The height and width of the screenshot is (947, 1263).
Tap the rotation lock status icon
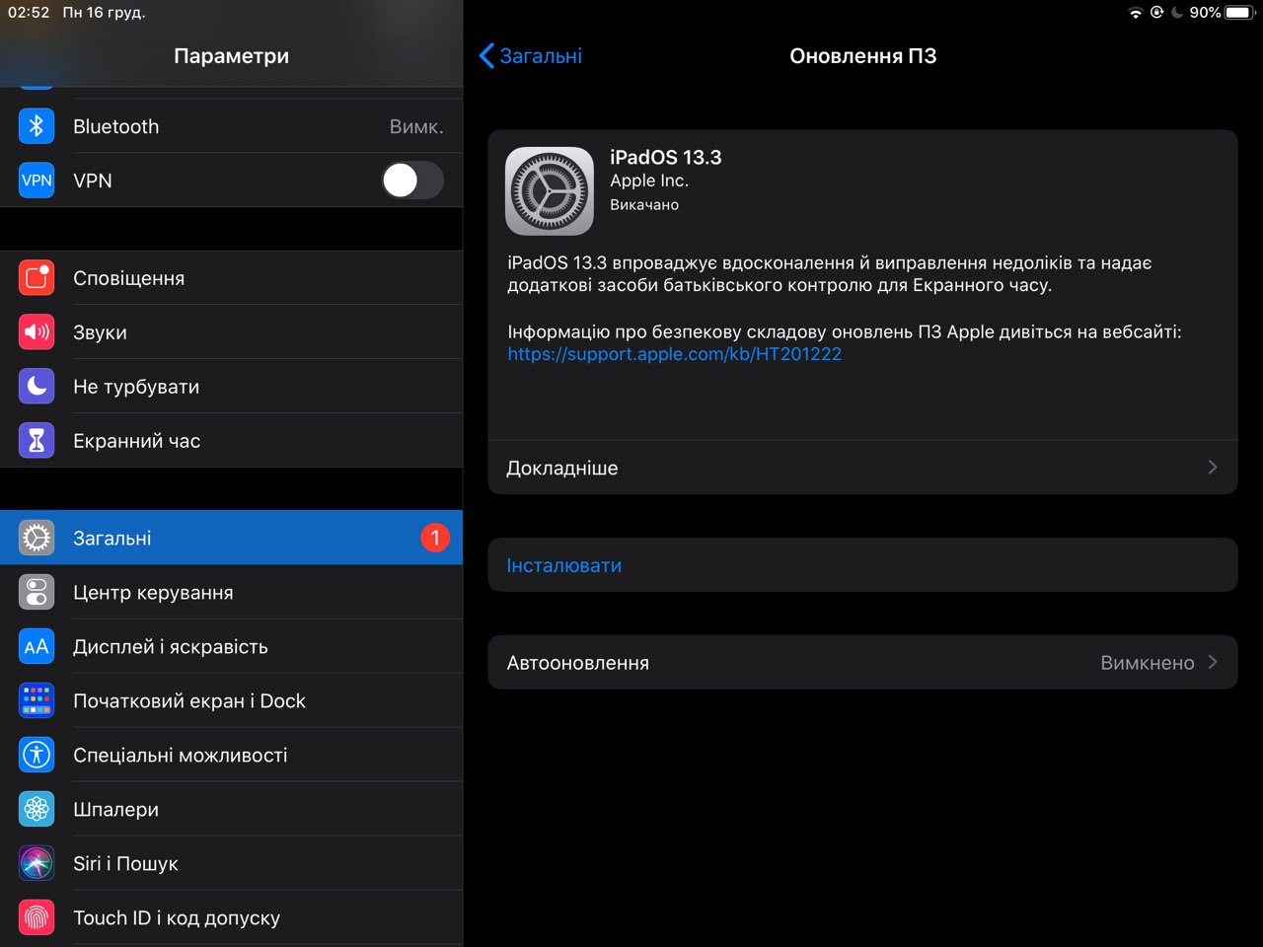1156,13
